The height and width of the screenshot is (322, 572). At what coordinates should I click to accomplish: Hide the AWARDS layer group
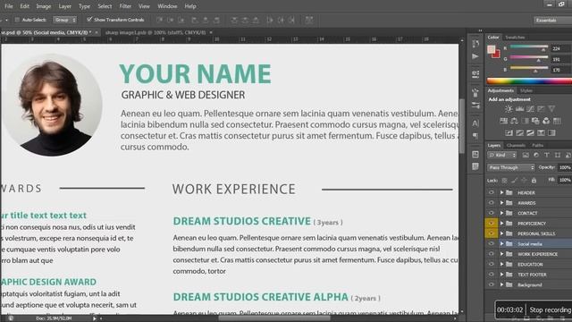pos(492,203)
